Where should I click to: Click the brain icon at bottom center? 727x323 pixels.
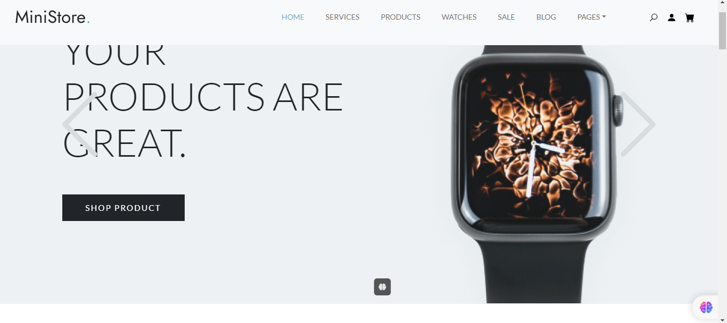pos(382,287)
